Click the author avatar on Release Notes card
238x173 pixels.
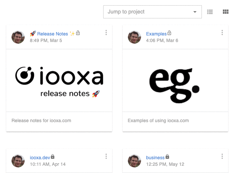[x=18, y=37]
